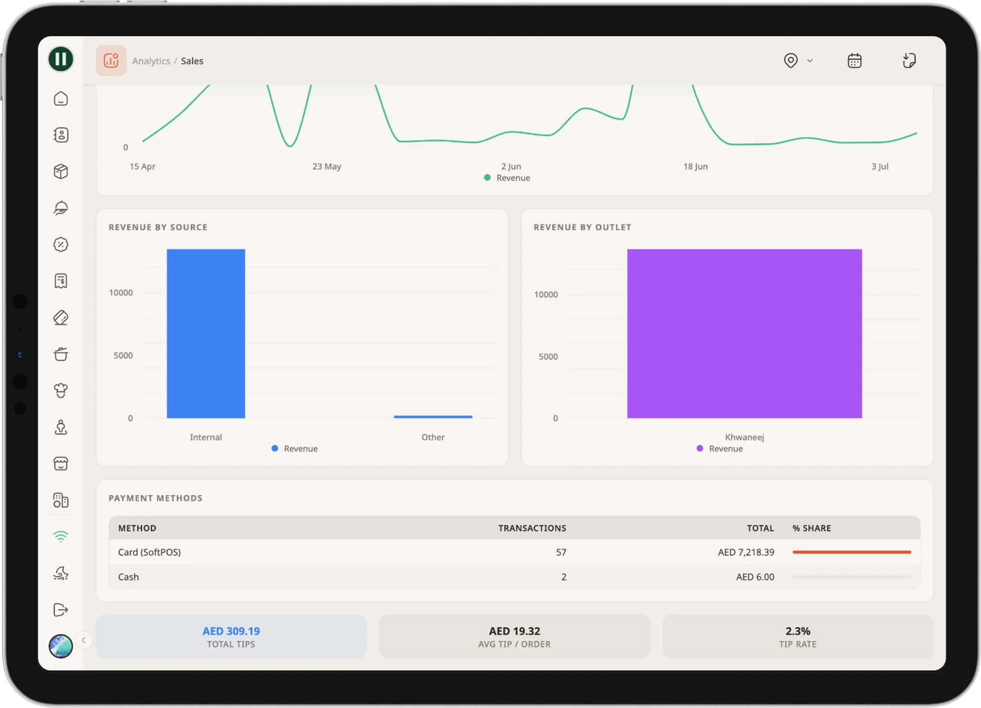The image size is (981, 708).
Task: Open the storefront sidebar icon
Action: (x=61, y=464)
